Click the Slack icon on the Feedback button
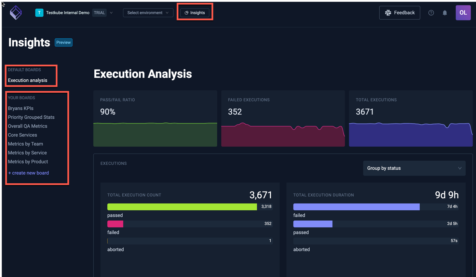Screen dimensions: 476x277 388,12
